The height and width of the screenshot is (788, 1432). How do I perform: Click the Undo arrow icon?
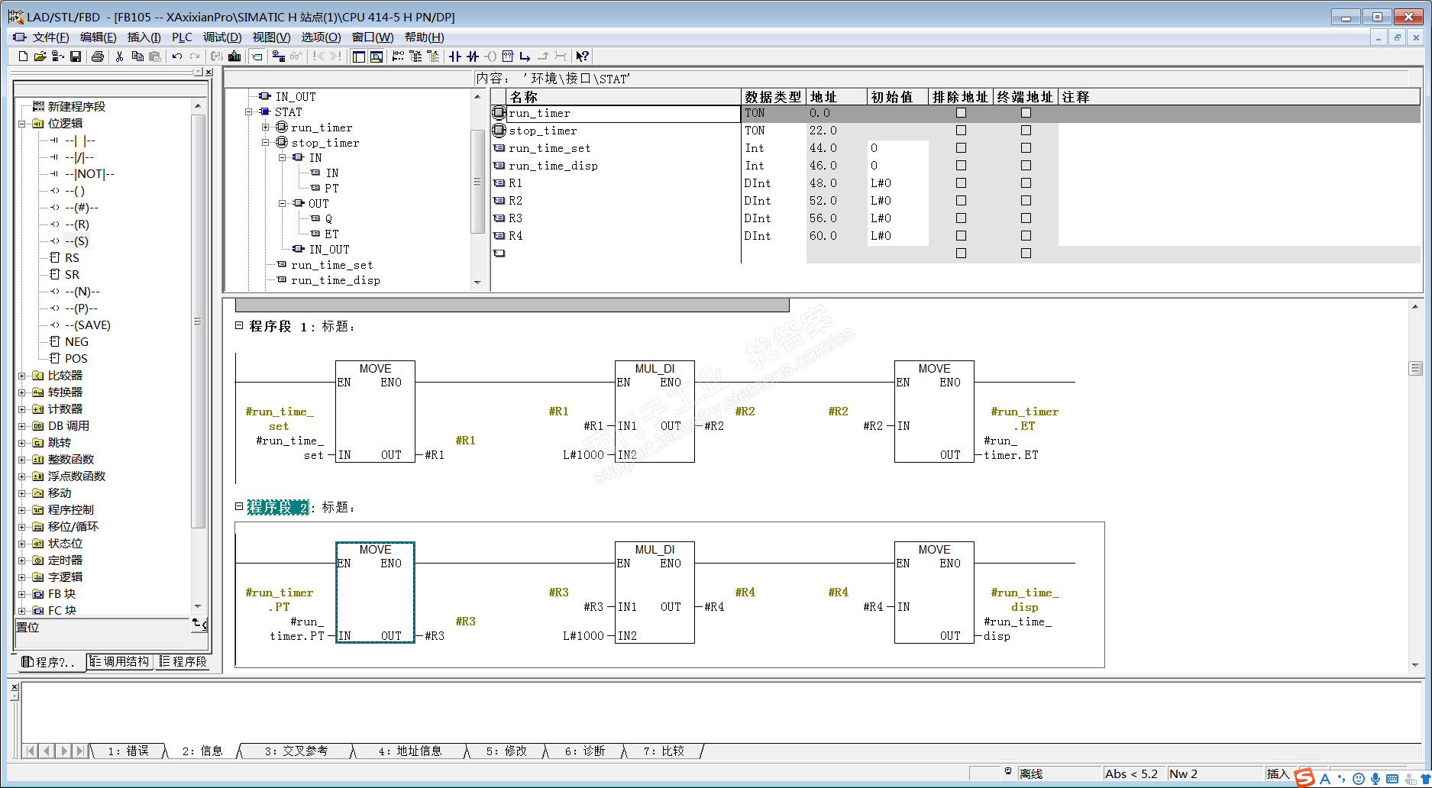click(177, 57)
